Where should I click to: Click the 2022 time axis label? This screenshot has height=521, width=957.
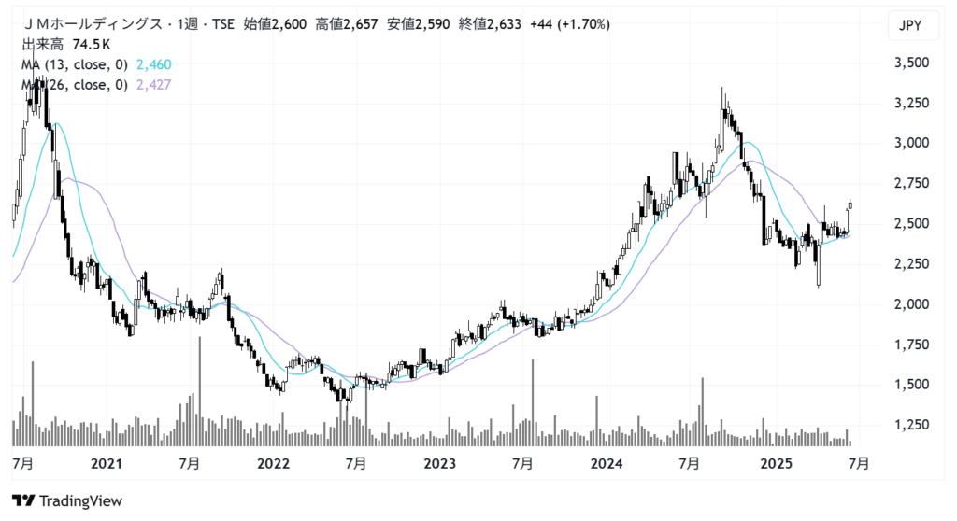point(273,464)
